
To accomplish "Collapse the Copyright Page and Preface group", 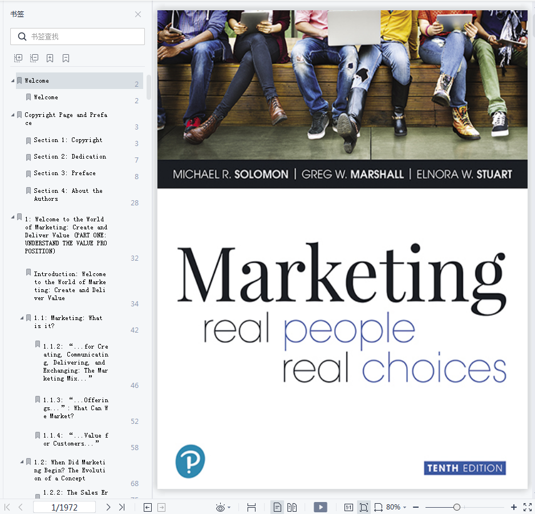I will pos(13,115).
